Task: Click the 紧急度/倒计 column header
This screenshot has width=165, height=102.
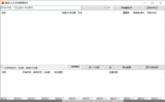Action: click(x=139, y=13)
